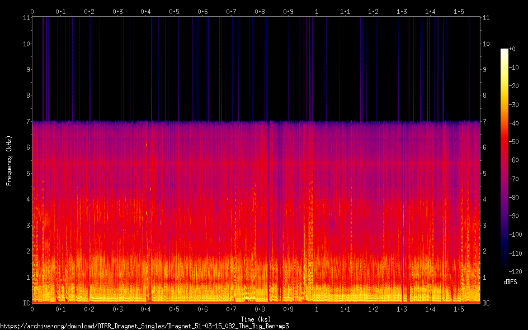Click the 1 ks marker on bottom time axis
The height and width of the screenshot is (330, 528).
[x=317, y=309]
